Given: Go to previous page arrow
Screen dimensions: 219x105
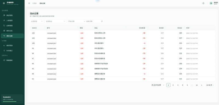Looking at the screenshot, I should (163, 85).
